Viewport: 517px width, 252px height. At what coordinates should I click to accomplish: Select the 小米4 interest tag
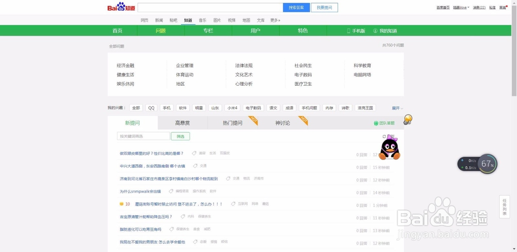pyautogui.click(x=233, y=108)
